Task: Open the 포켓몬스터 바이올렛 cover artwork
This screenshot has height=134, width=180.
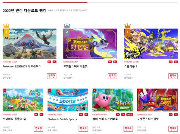Action: pos(90,44)
